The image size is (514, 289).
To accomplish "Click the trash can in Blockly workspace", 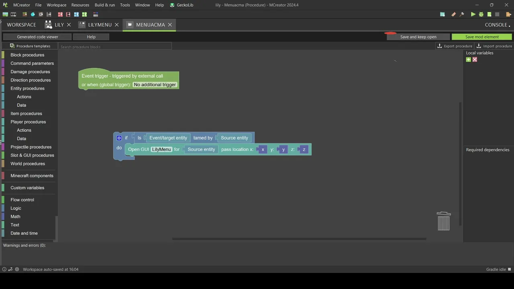I will (x=444, y=221).
